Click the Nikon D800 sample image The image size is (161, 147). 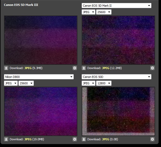pos(41,111)
